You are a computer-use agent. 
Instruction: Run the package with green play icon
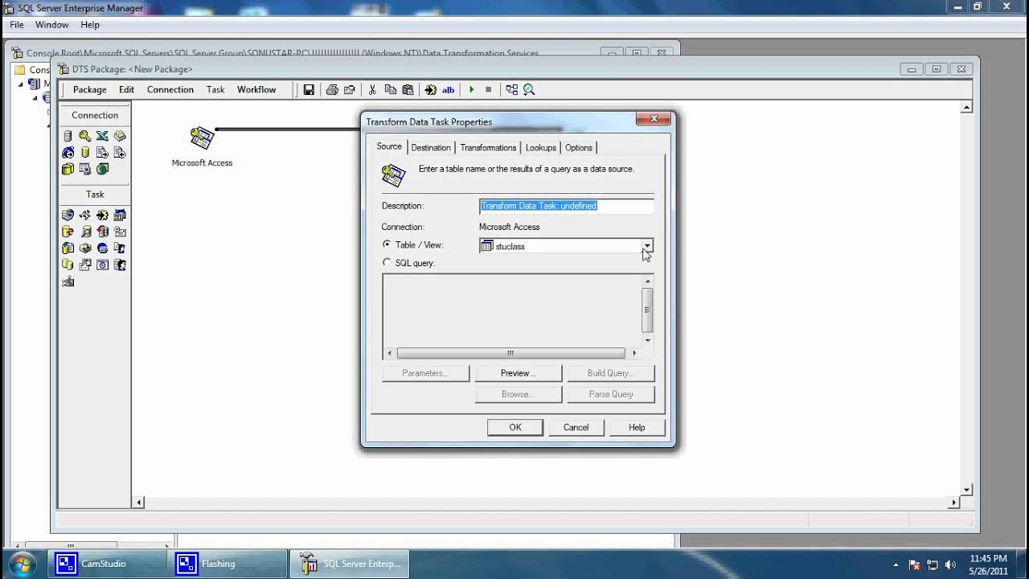472,90
